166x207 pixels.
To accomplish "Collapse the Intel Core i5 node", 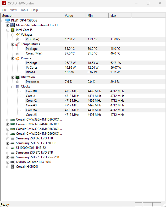I will tap(8, 30).
